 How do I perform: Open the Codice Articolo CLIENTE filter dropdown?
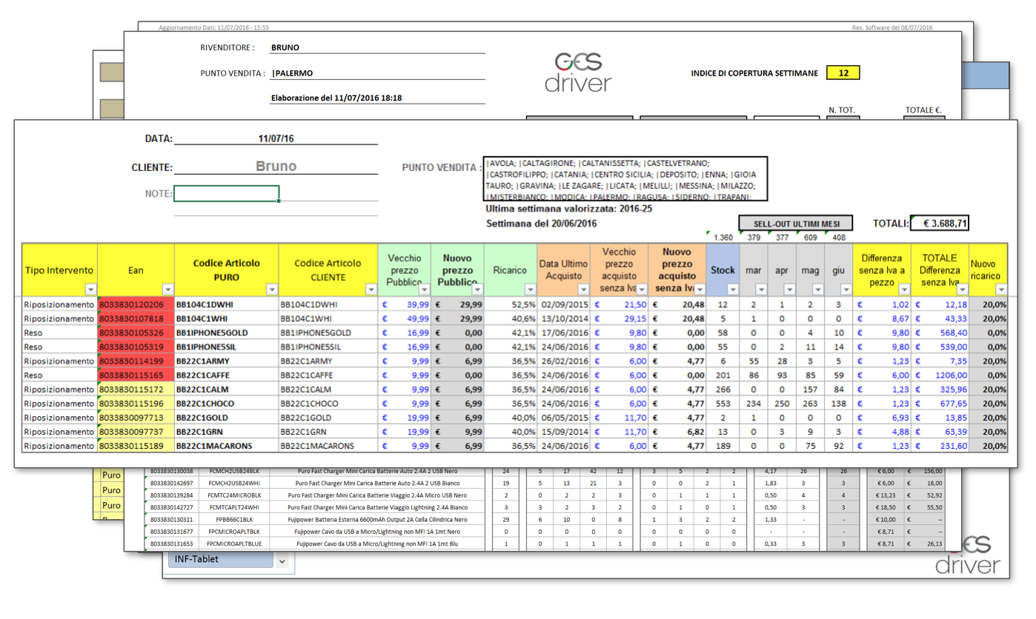point(371,290)
